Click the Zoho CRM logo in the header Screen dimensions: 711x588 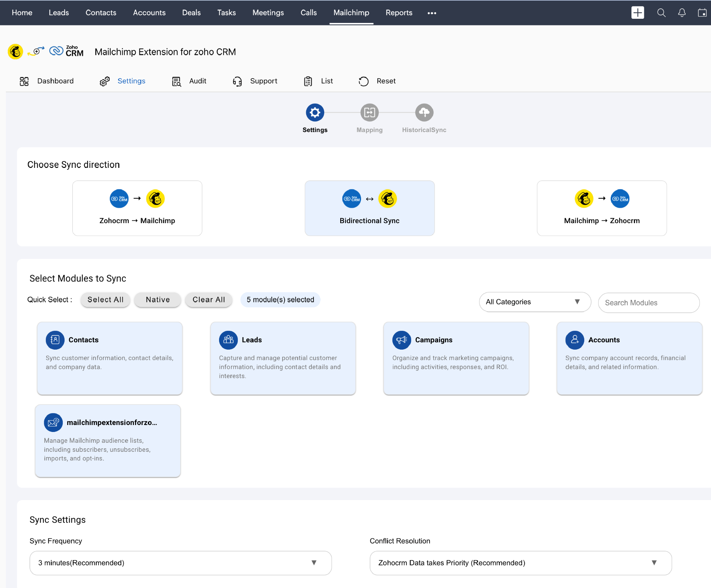(x=66, y=51)
